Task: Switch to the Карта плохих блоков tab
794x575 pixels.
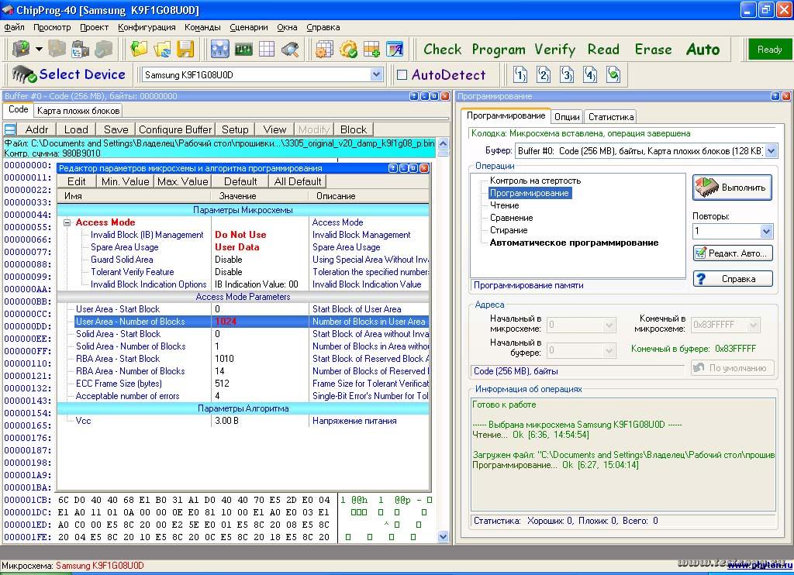Action: point(78,111)
